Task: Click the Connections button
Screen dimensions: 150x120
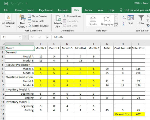Action: (72, 16)
